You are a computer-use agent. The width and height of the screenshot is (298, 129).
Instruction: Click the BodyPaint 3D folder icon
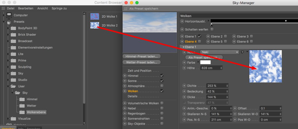pos(14,28)
